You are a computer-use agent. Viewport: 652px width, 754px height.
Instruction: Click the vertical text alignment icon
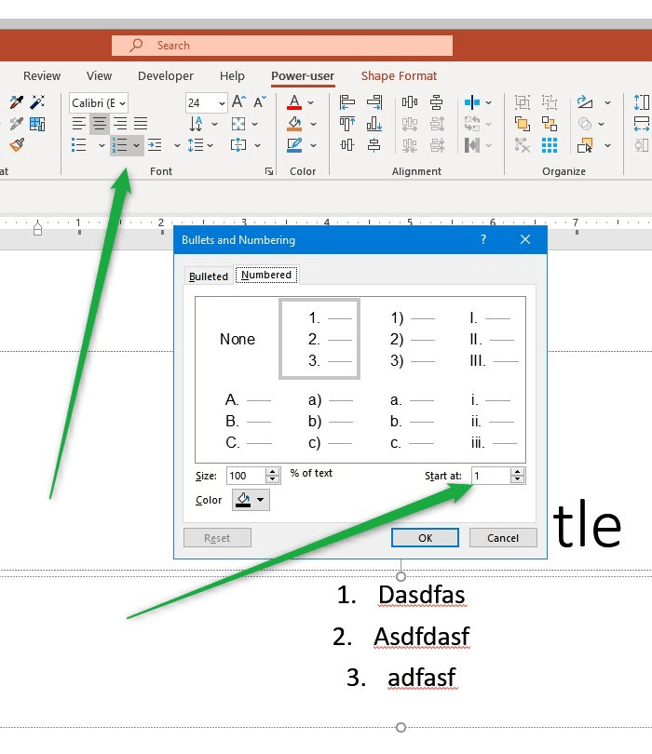click(x=238, y=144)
